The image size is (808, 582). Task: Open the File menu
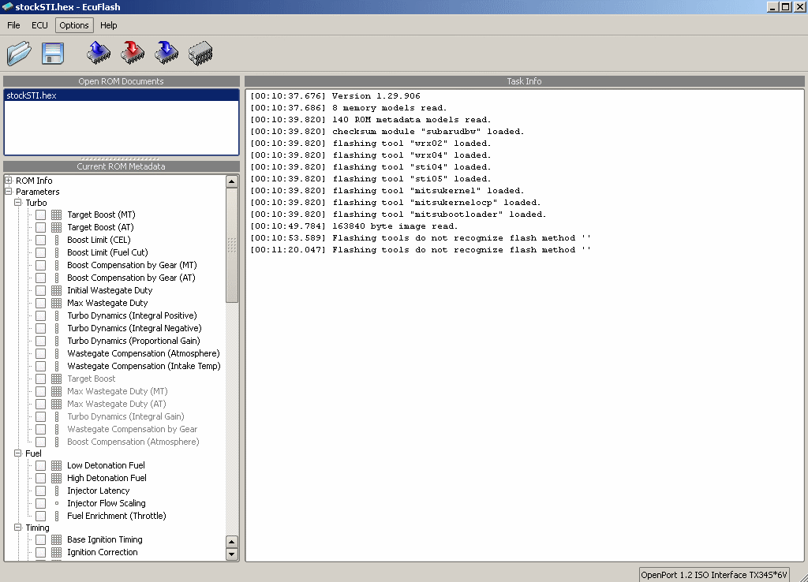(x=13, y=25)
